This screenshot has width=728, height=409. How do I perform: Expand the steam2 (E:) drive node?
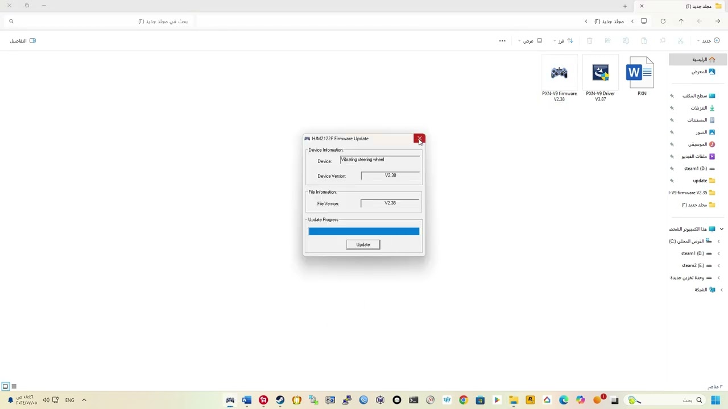coord(718,265)
